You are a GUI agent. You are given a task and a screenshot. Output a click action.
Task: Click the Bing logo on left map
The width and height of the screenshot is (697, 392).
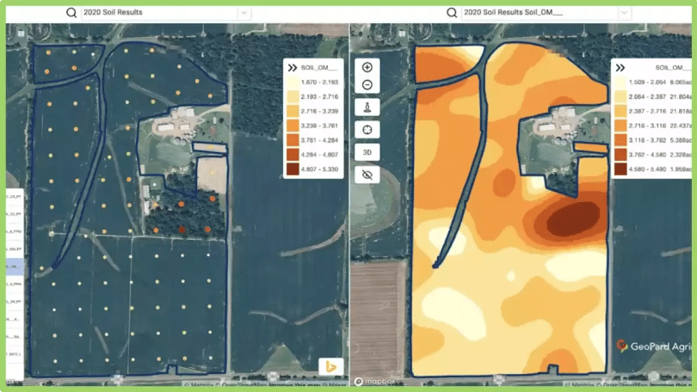pyautogui.click(x=331, y=367)
